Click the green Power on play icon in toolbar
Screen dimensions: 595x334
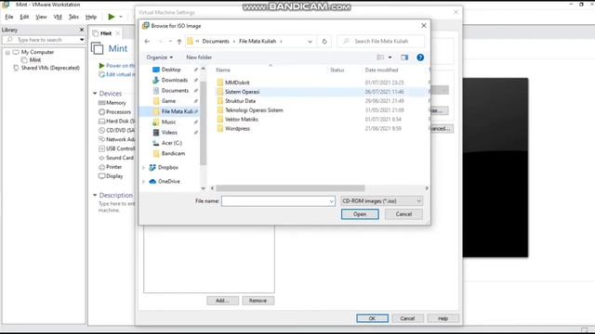(x=112, y=17)
